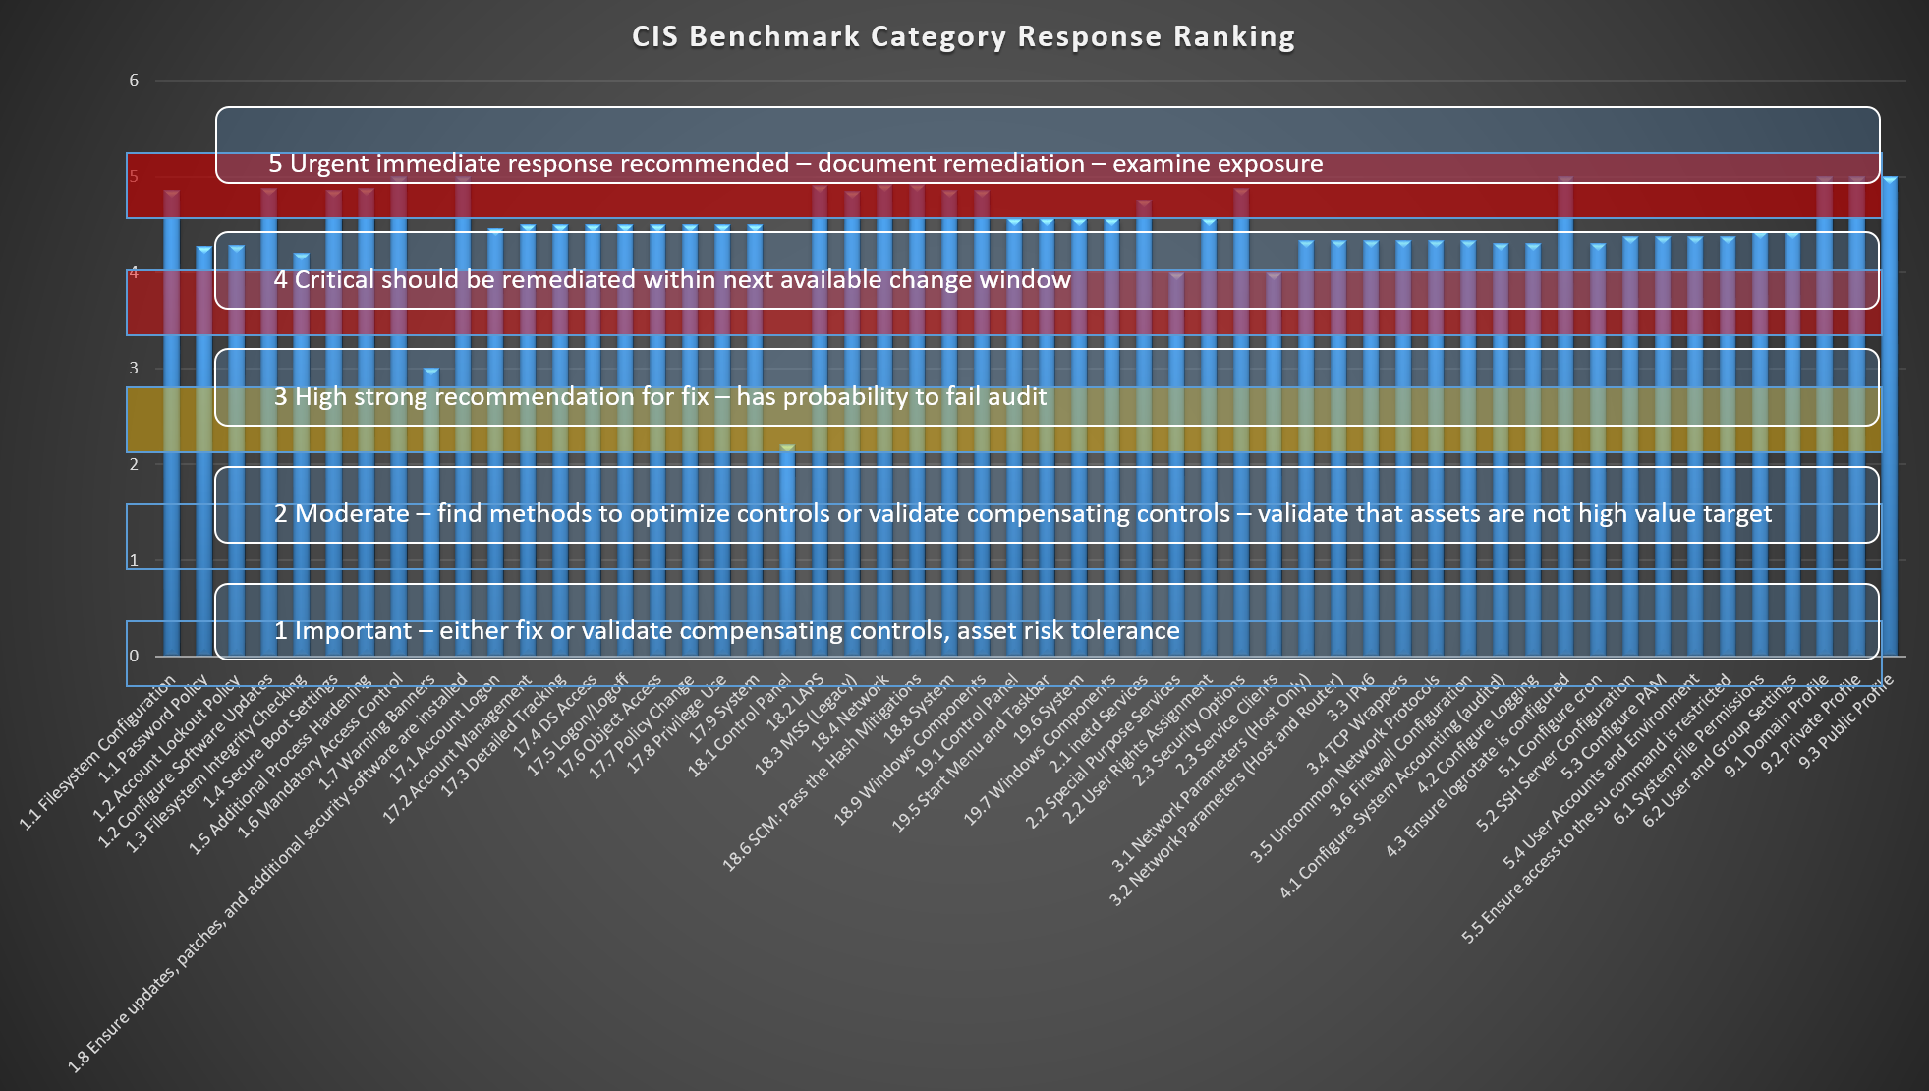Screen dimensions: 1929x1091
Task: Click the '1 Important – either fix or validate' text box
Action: (1048, 621)
